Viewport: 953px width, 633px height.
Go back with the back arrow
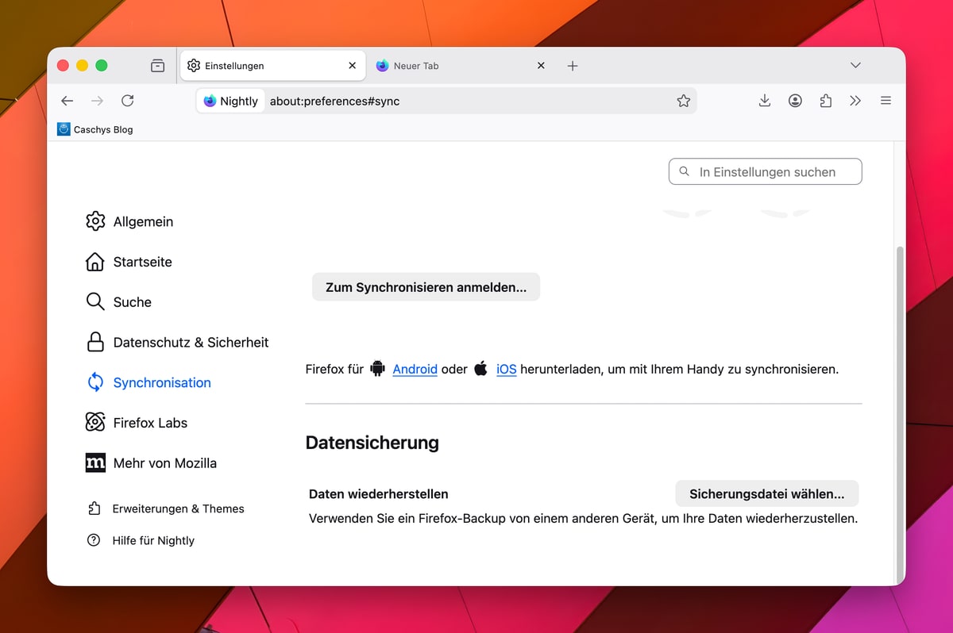[x=68, y=101]
